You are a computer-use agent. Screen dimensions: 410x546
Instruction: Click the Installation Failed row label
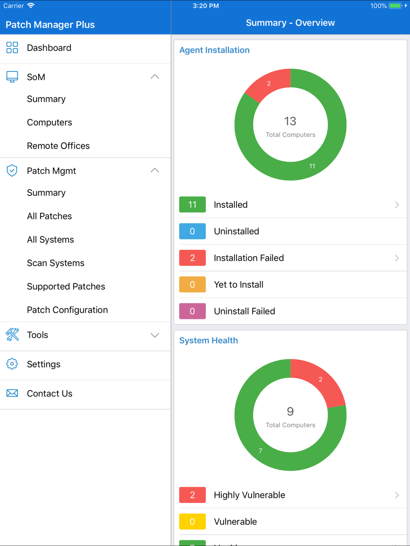pos(249,258)
